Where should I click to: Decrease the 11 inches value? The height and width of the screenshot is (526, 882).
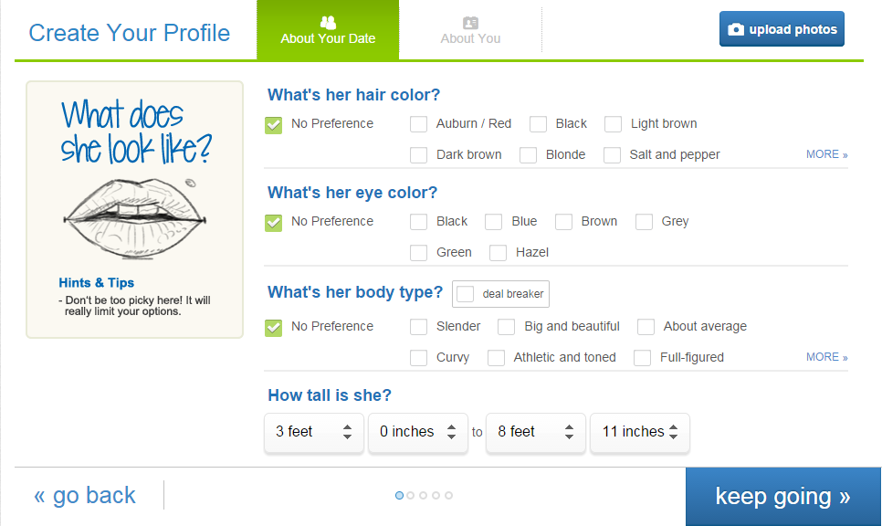(673, 438)
